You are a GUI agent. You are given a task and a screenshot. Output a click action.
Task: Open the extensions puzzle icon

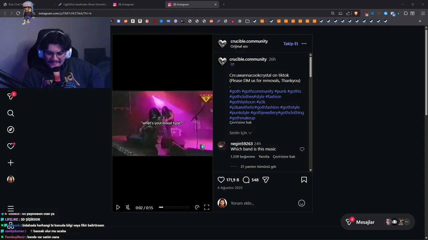click(406, 13)
